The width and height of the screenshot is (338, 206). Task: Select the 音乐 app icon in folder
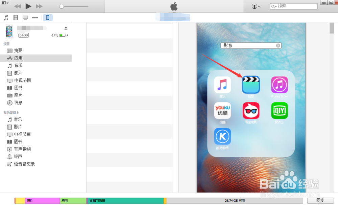tap(222, 85)
